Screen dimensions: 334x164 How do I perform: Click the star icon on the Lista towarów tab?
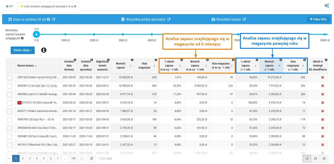tap(22, 6)
